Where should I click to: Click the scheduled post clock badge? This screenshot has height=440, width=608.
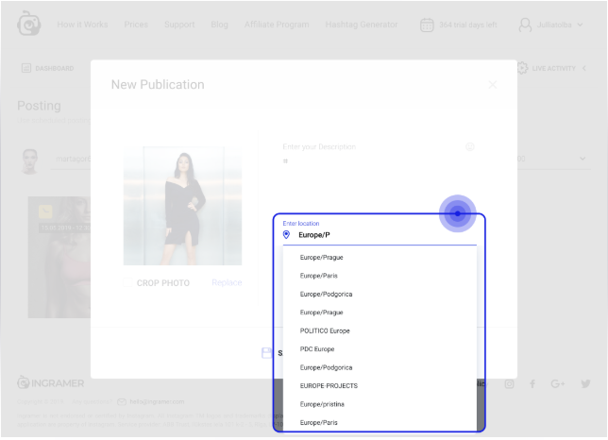coord(45,212)
